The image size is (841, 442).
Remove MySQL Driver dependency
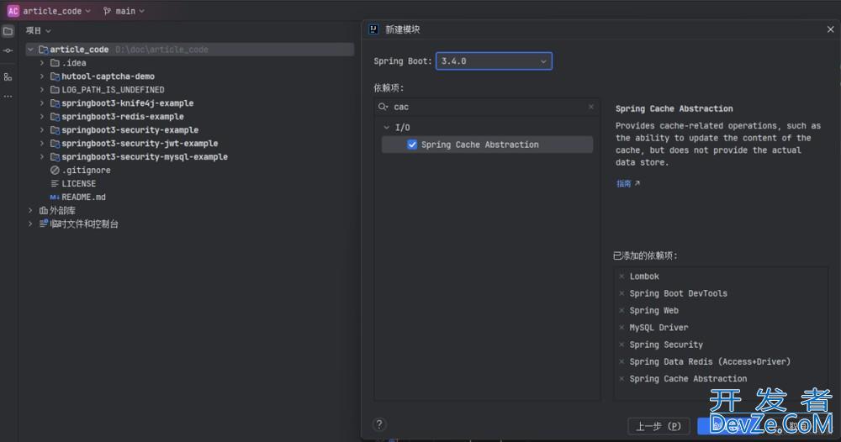[621, 328]
